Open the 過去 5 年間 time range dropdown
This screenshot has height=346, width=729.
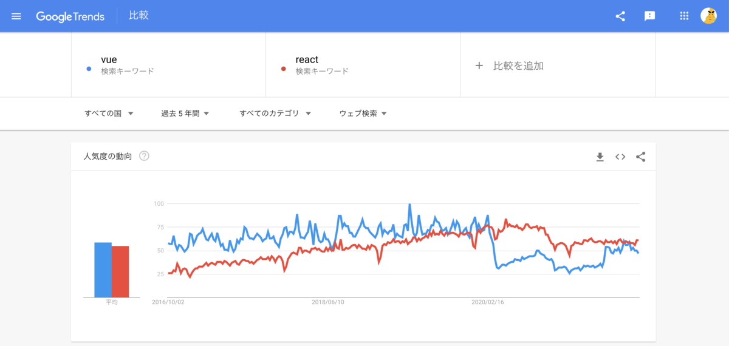185,114
